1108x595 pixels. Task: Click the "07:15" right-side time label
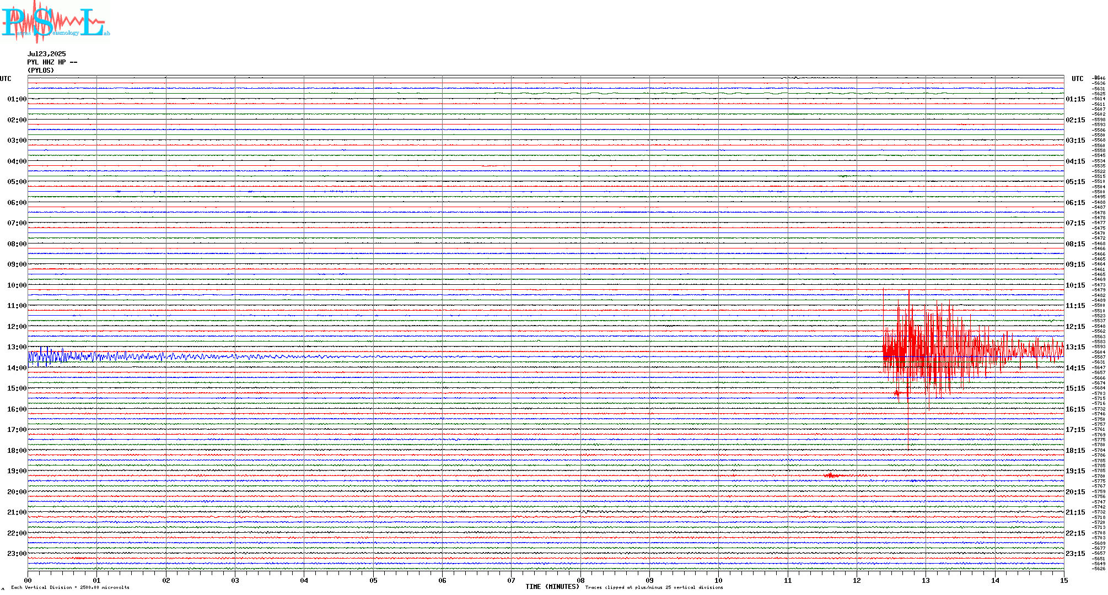(x=1075, y=224)
